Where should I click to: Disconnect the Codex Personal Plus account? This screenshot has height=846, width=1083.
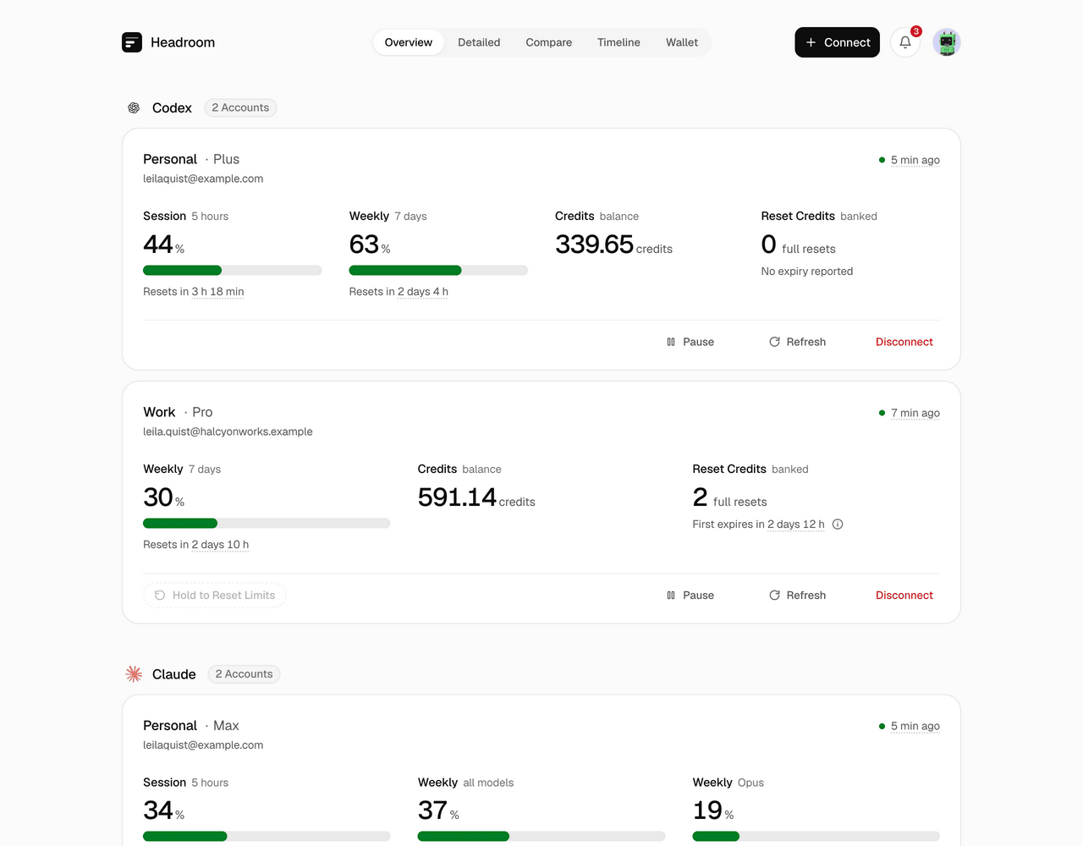904,342
